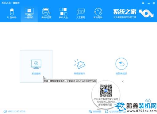
Task: Click the VER version number text
Action: [17, 111]
